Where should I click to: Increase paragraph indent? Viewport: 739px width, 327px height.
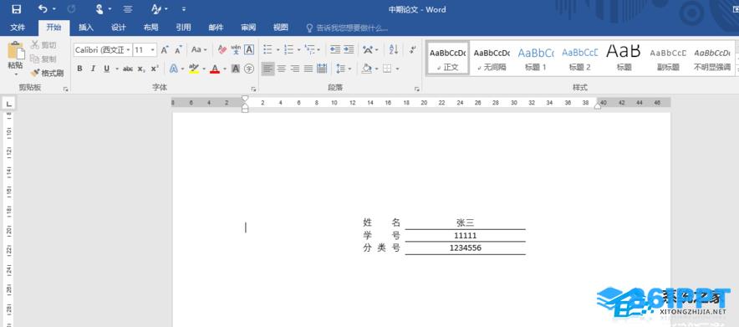pos(349,49)
